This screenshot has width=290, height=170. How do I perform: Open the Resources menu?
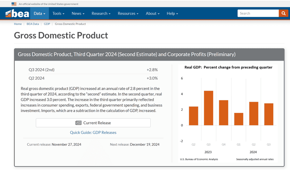pyautogui.click(x=128, y=13)
